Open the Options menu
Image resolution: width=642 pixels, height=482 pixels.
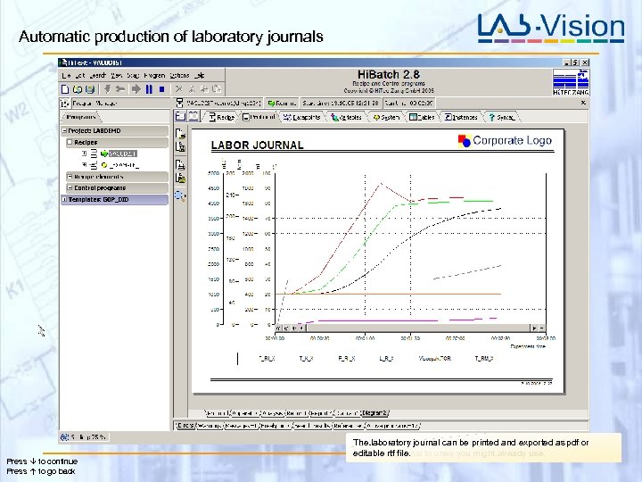click(x=179, y=75)
